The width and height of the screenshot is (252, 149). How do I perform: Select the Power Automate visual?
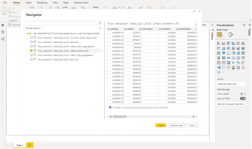click(218, 72)
